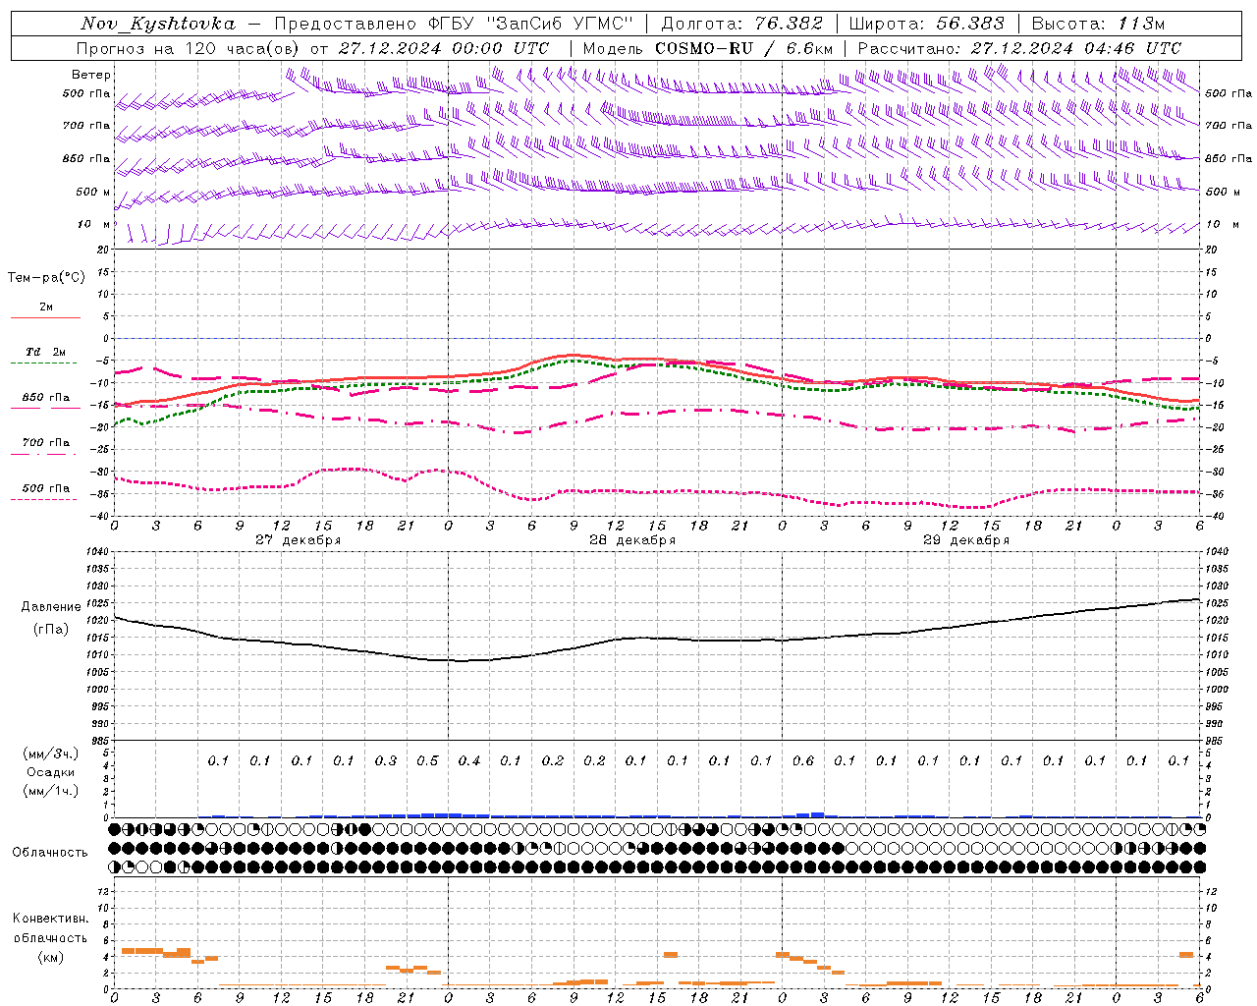
Task: Click 'Прогноз на 120 часа(ов)' forecast start text
Action: point(189,48)
